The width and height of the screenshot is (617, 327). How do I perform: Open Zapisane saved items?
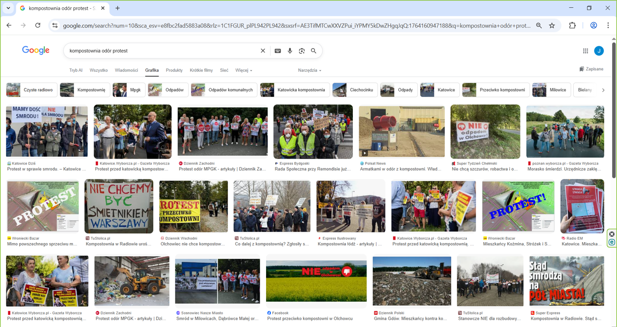click(591, 69)
